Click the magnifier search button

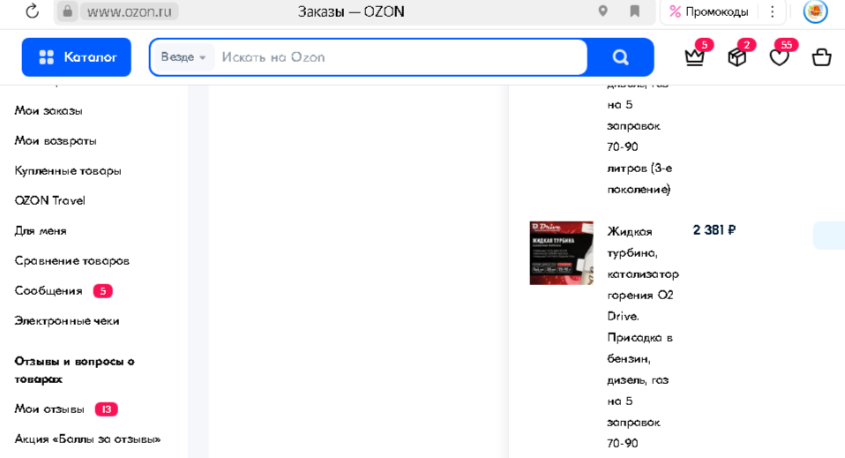click(620, 57)
